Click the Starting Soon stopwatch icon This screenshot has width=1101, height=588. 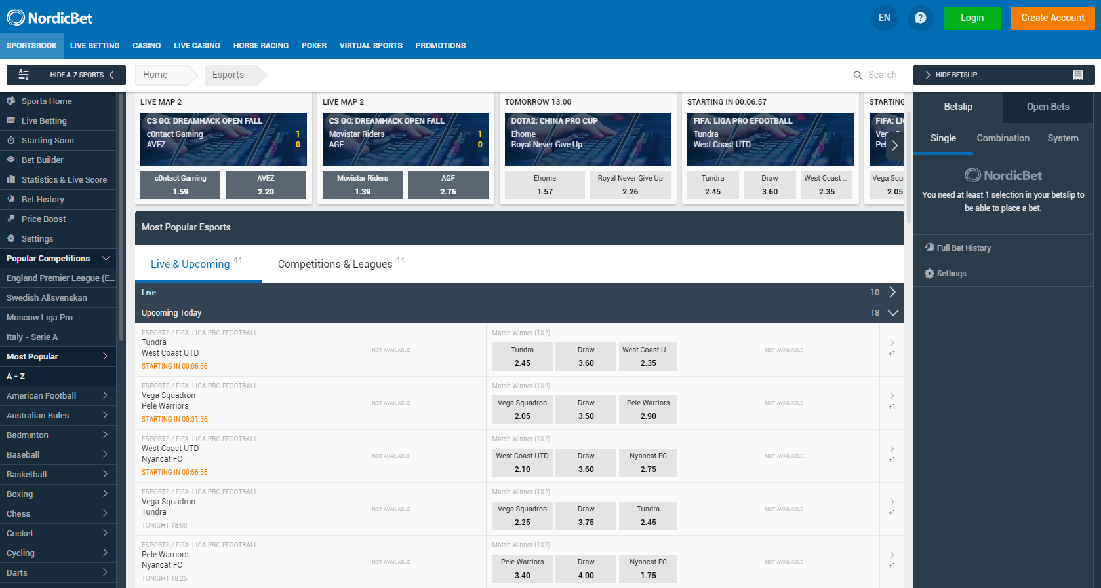click(x=10, y=140)
